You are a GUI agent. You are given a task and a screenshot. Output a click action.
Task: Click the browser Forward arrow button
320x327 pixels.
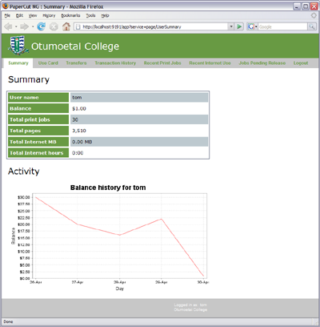pos(24,26)
